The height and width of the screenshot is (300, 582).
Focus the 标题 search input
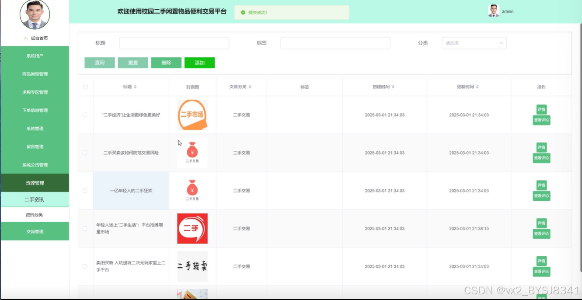tap(174, 43)
